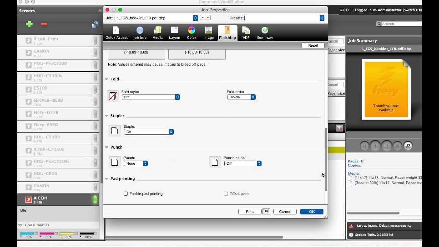The height and width of the screenshot is (247, 439).
Task: Show next page in Job Summary preview
Action: click(387, 146)
